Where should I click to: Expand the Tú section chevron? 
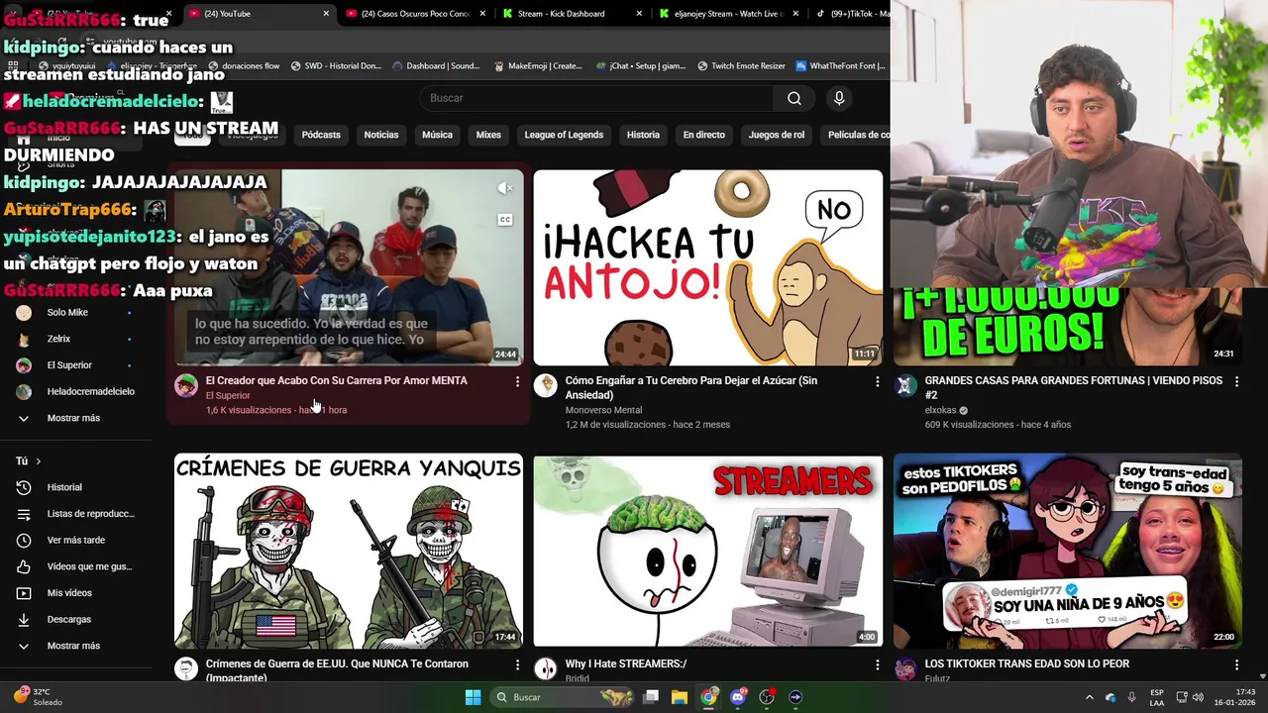[39, 461]
